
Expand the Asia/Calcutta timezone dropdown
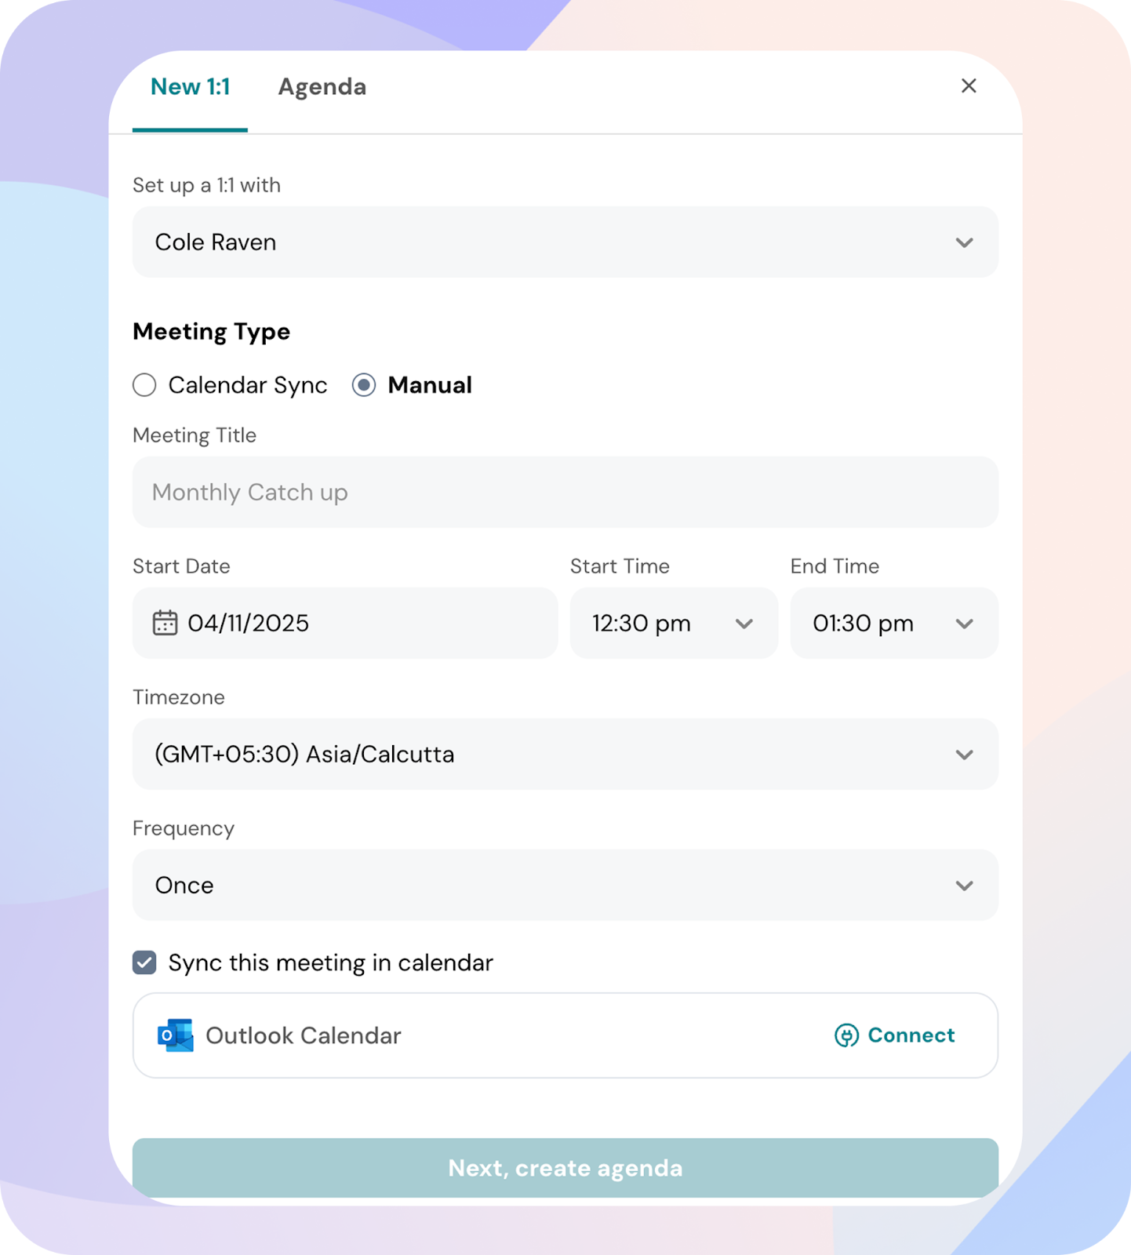click(565, 755)
